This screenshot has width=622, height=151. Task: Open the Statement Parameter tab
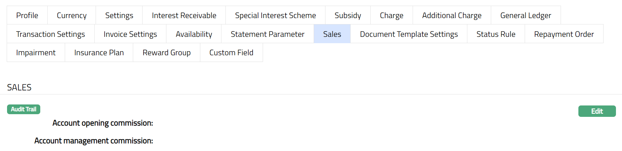pyautogui.click(x=267, y=34)
